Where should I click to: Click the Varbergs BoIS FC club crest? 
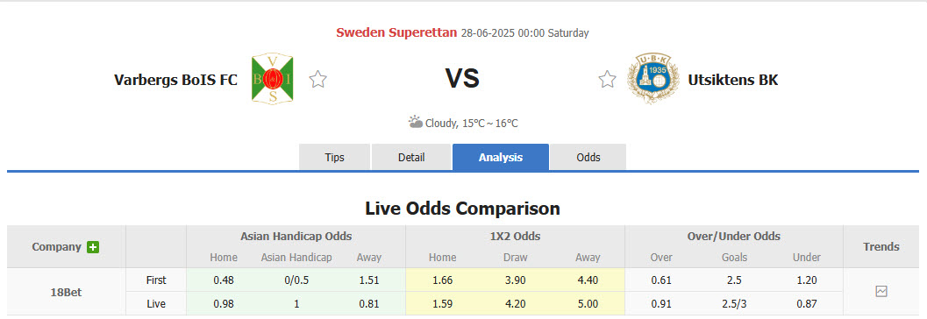click(272, 79)
